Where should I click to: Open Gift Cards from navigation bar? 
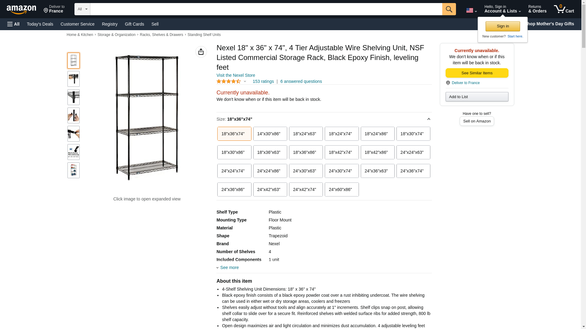tap(134, 24)
